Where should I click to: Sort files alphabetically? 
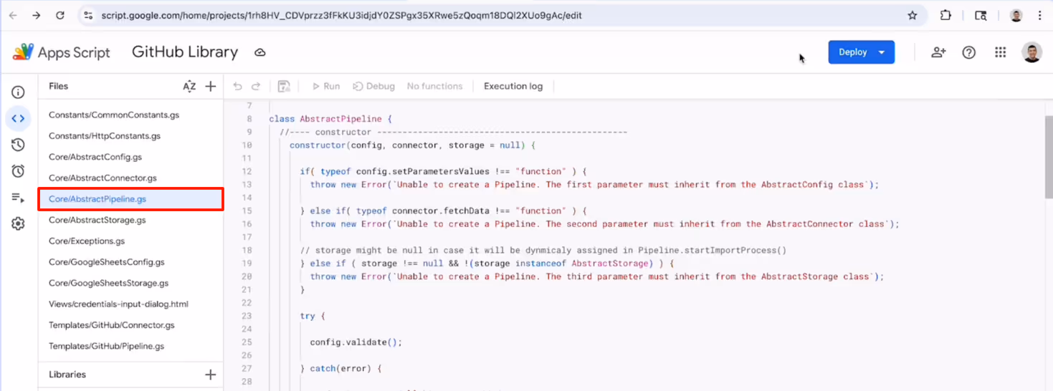[x=189, y=86]
